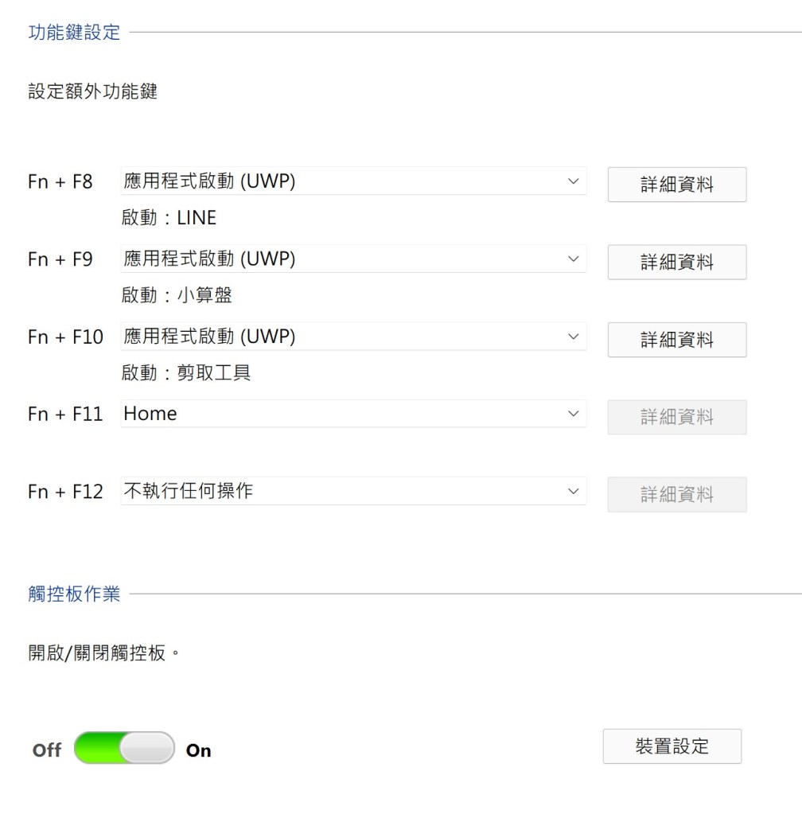Click the 啟動：LINE text under Fn + F8

pyautogui.click(x=169, y=218)
